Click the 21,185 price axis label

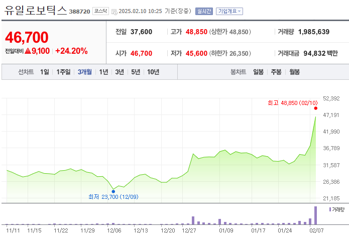pos(331,198)
